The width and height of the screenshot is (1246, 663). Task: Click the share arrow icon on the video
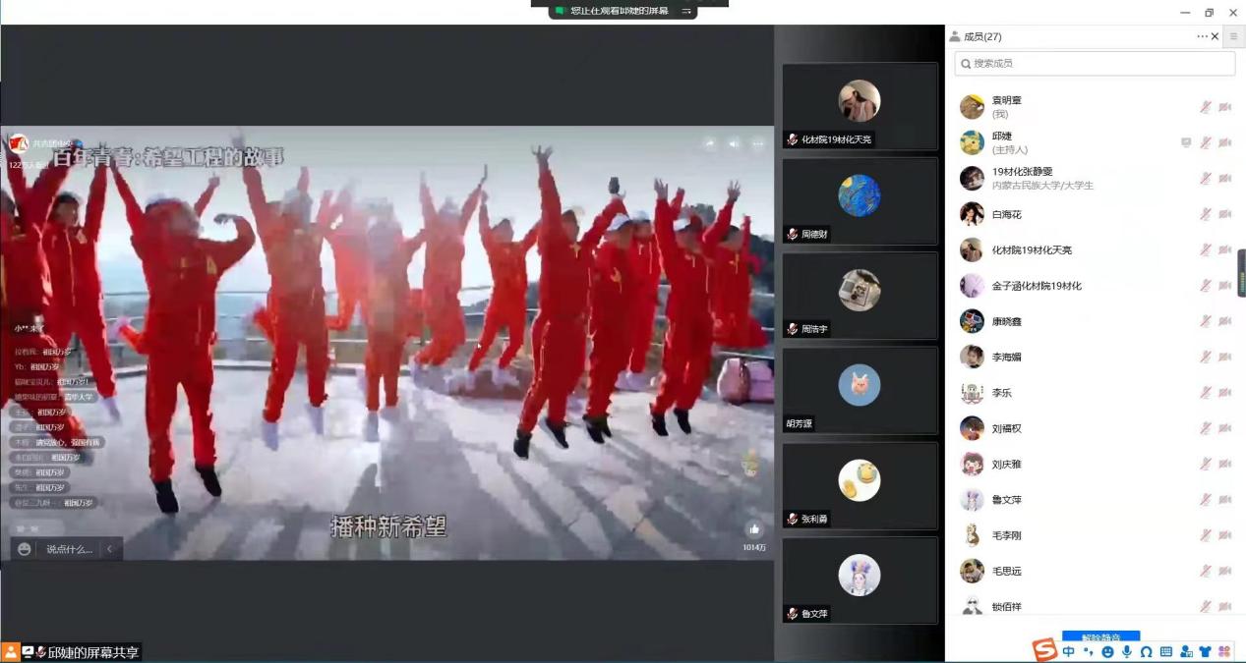tap(709, 143)
